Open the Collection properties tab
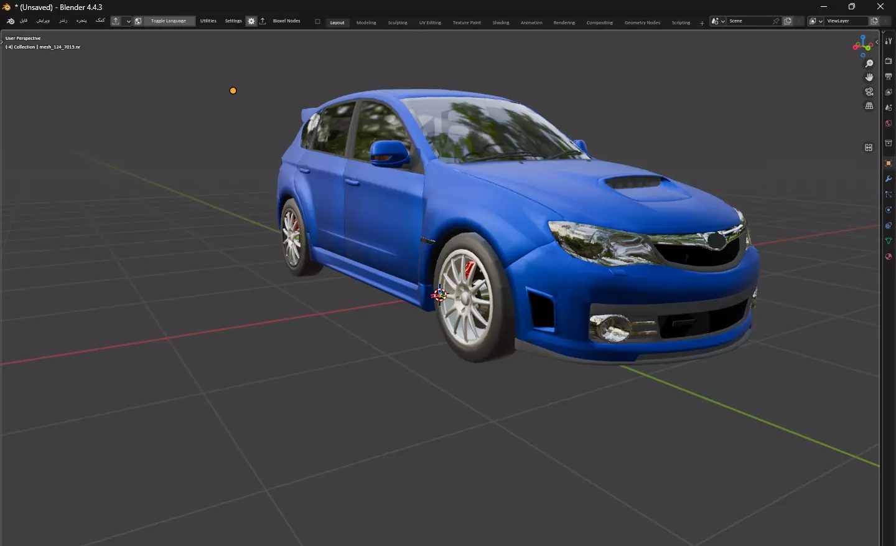Screen dimensions: 896x546 pyautogui.click(x=889, y=143)
